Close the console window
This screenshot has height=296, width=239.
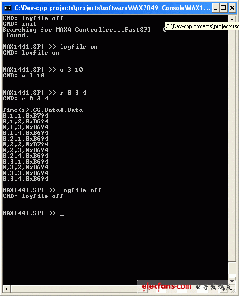232,8
